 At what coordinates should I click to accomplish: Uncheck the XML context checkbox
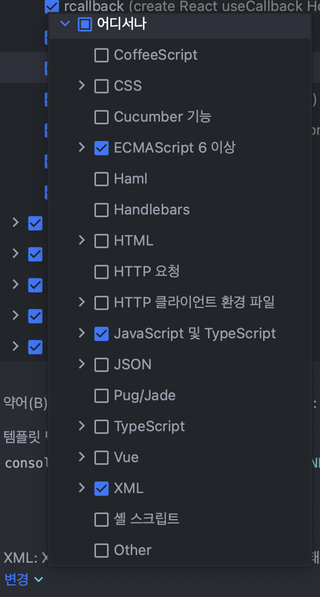click(101, 488)
